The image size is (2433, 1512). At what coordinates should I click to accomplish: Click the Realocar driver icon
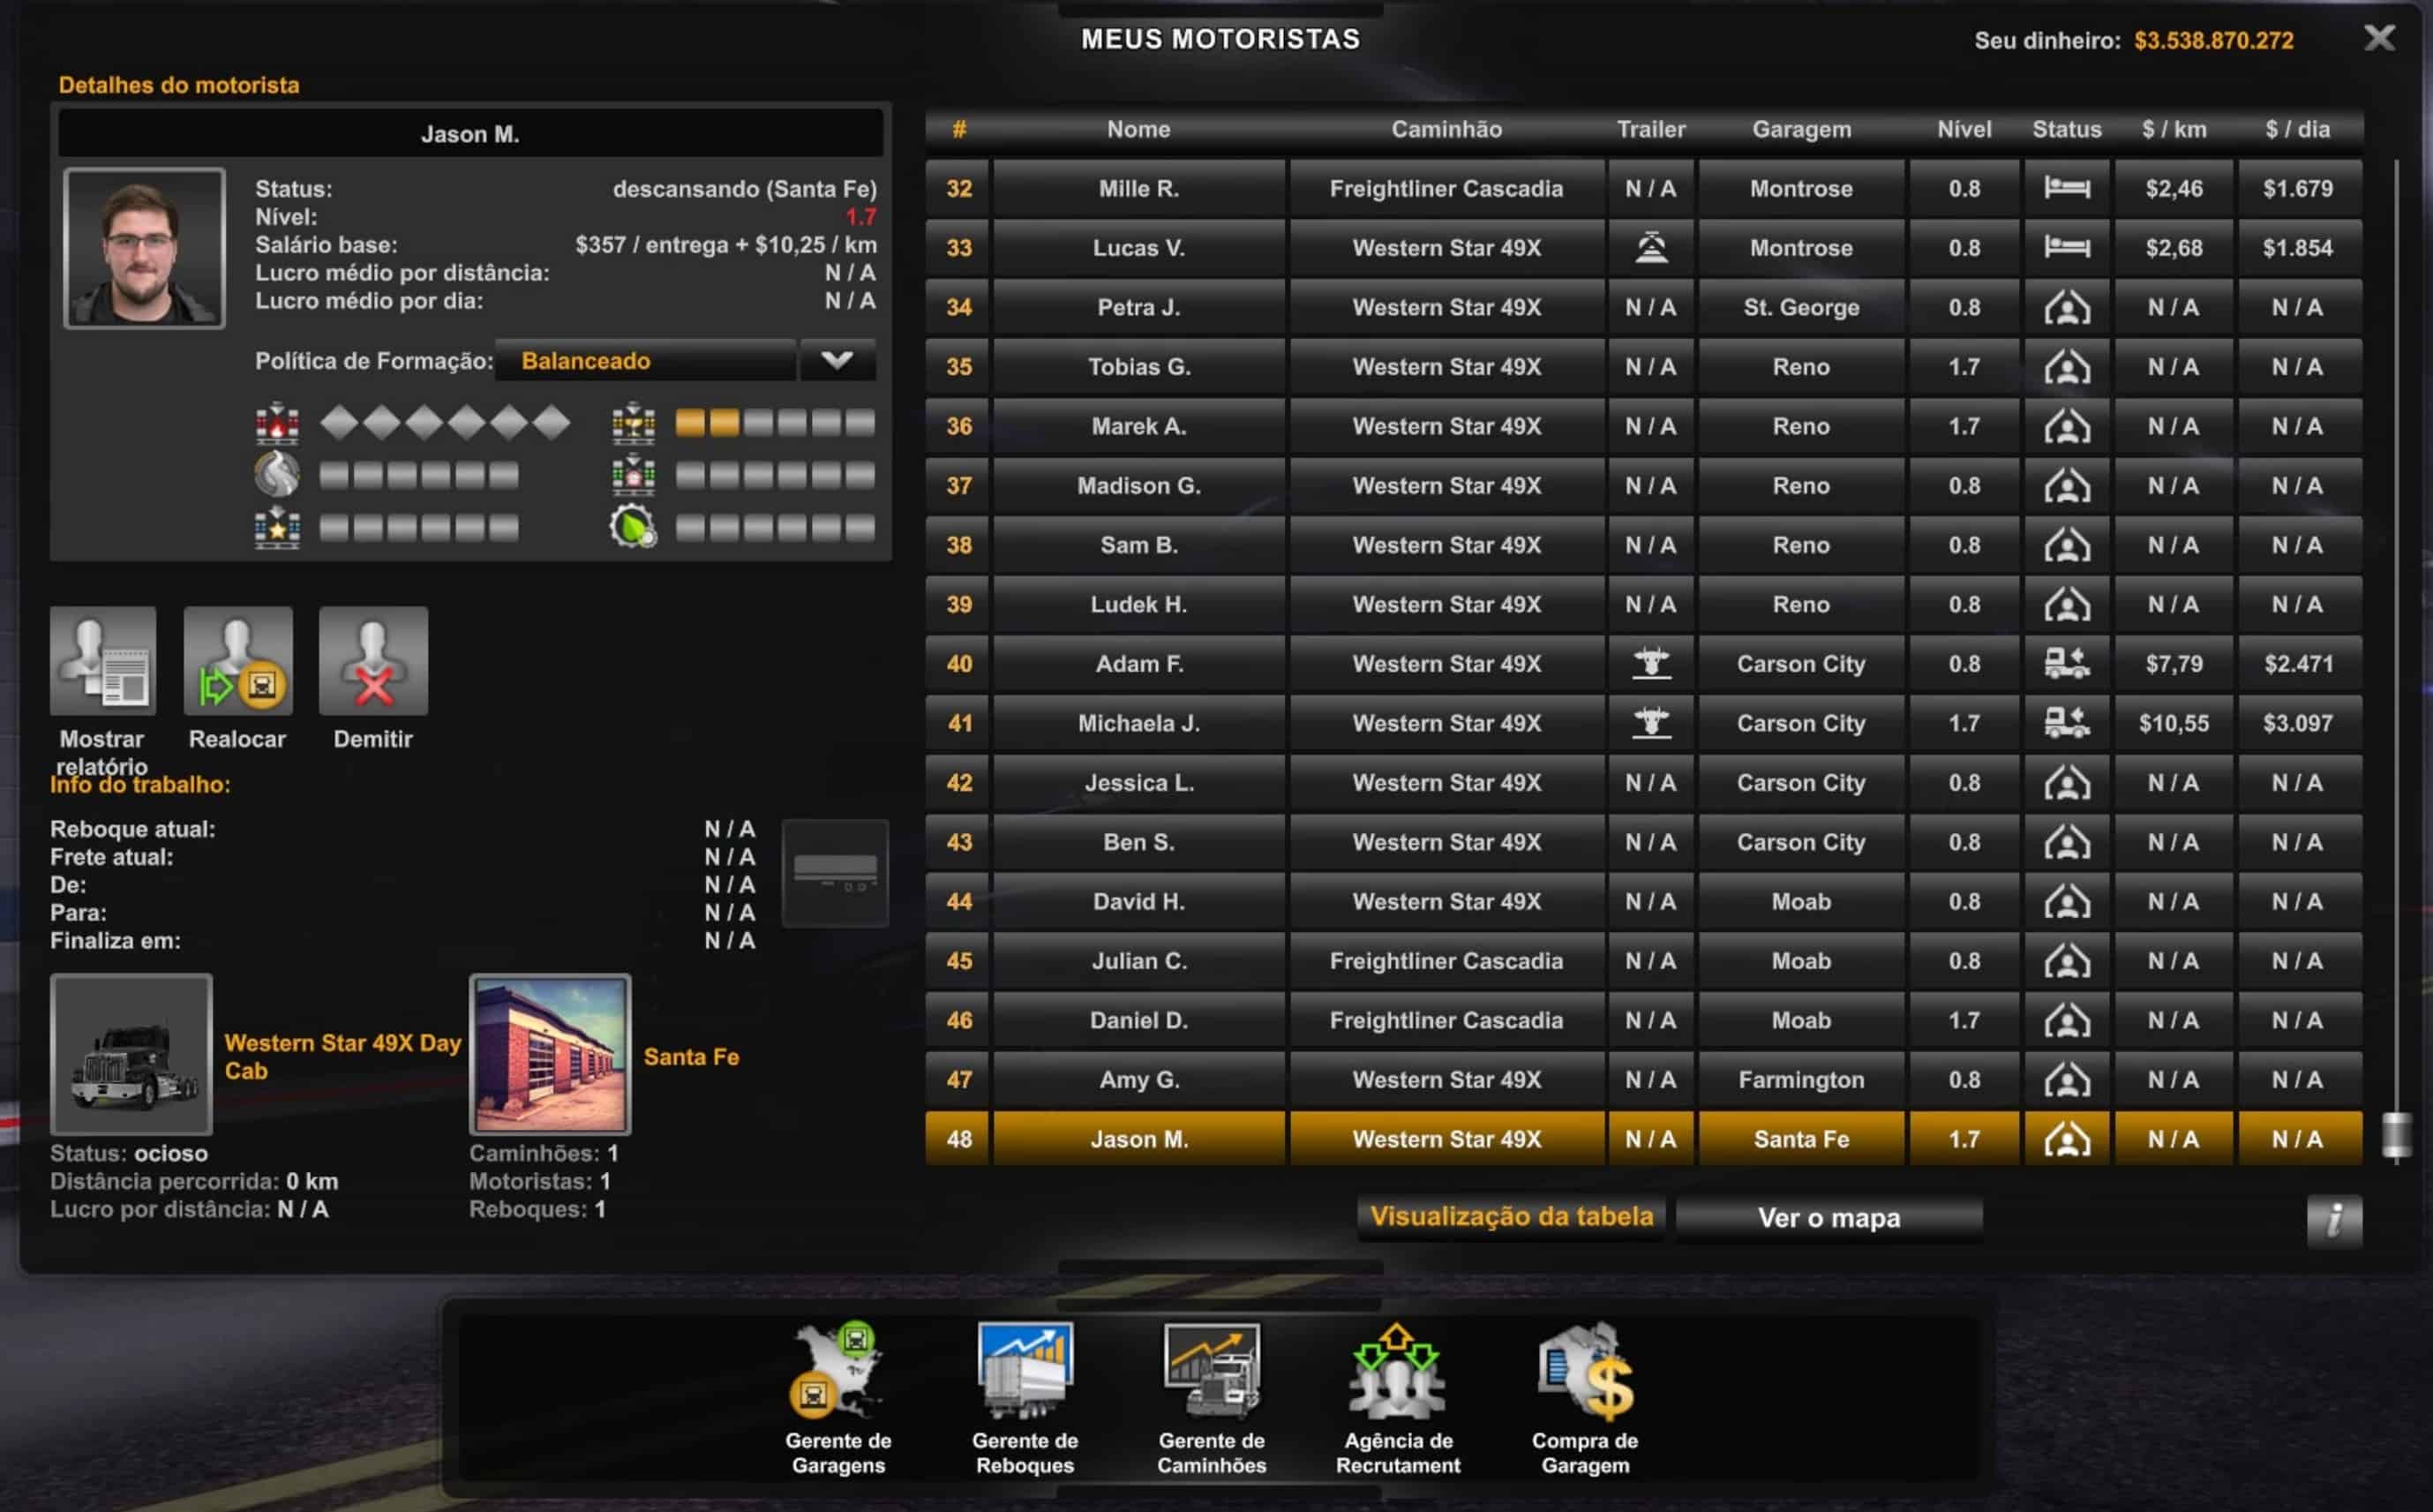[x=238, y=661]
